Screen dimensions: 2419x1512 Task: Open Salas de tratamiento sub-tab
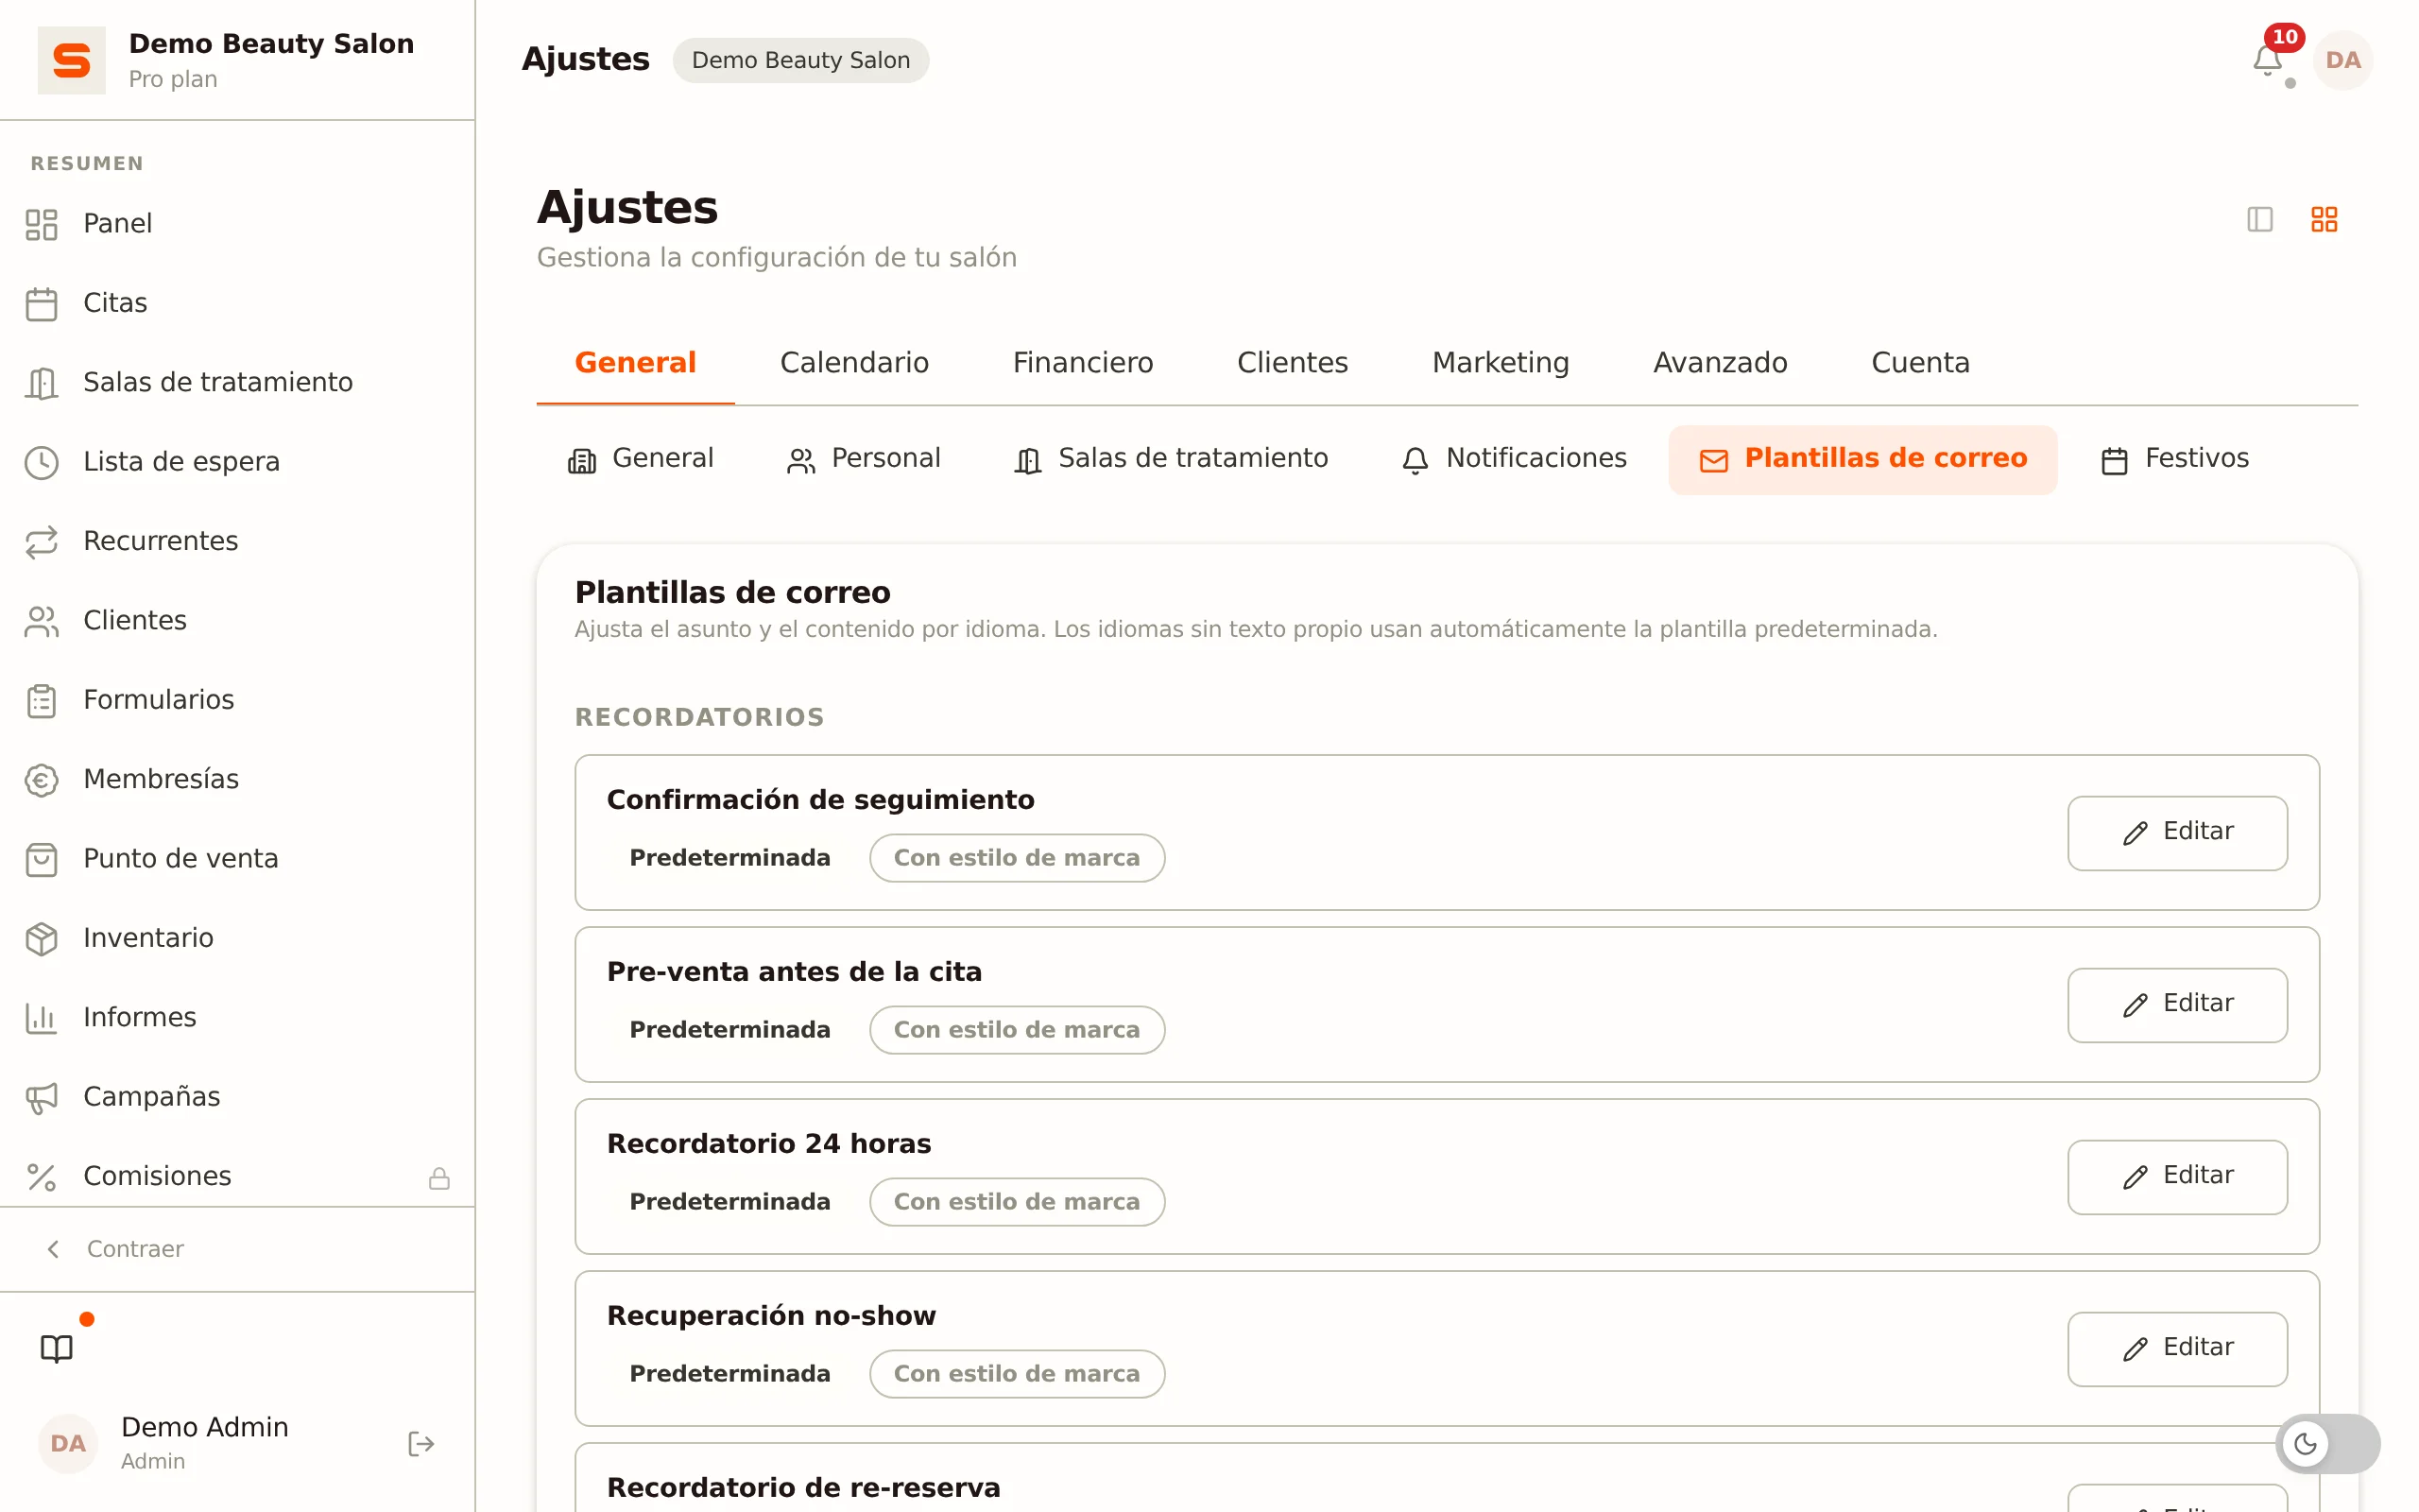(x=1171, y=459)
